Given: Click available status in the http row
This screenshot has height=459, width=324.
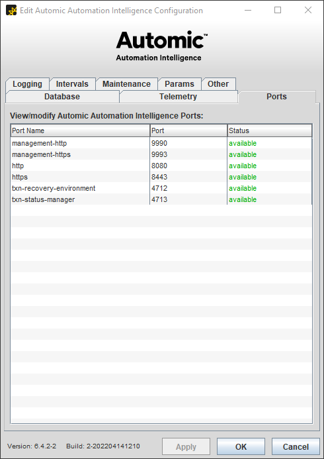Looking at the screenshot, I should pyautogui.click(x=243, y=166).
